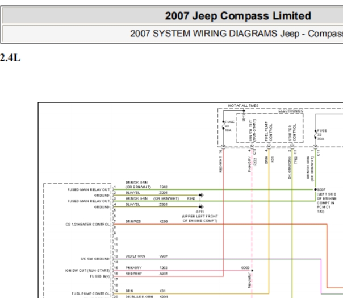Click pin number '10' on the connector
Image resolution: width=343 pixels, height=298 pixels.
click(116, 239)
